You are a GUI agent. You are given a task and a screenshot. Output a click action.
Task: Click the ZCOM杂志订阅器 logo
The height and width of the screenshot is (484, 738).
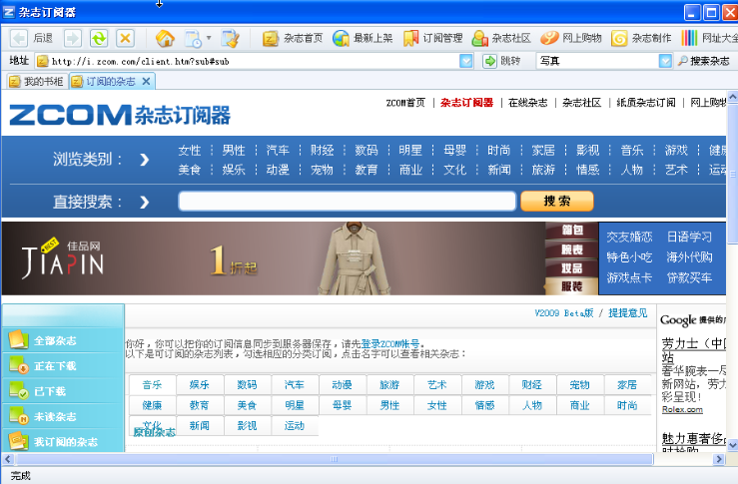[120, 115]
